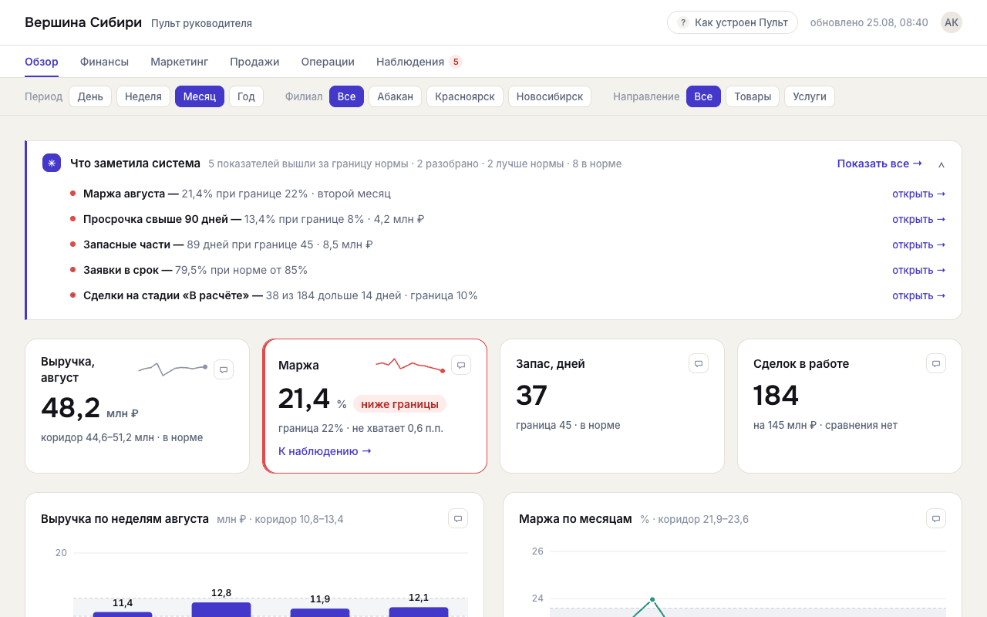Open comment on Сделок в работе card
This screenshot has width=987, height=617.
tap(936, 363)
